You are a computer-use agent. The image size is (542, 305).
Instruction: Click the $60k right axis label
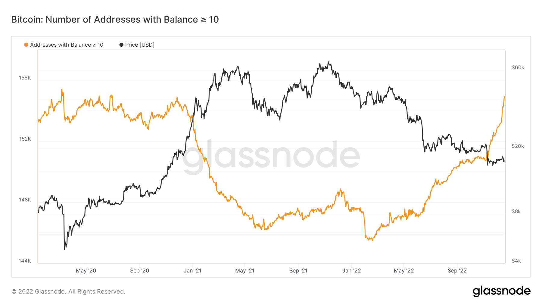[518, 67]
